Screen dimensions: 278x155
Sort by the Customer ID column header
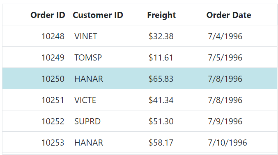point(98,15)
